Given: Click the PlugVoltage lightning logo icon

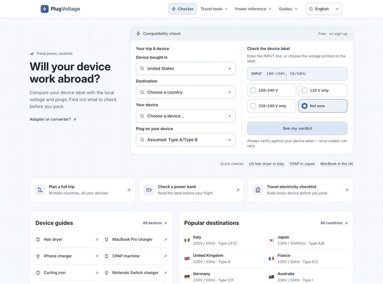Looking at the screenshot, I should click(x=44, y=9).
